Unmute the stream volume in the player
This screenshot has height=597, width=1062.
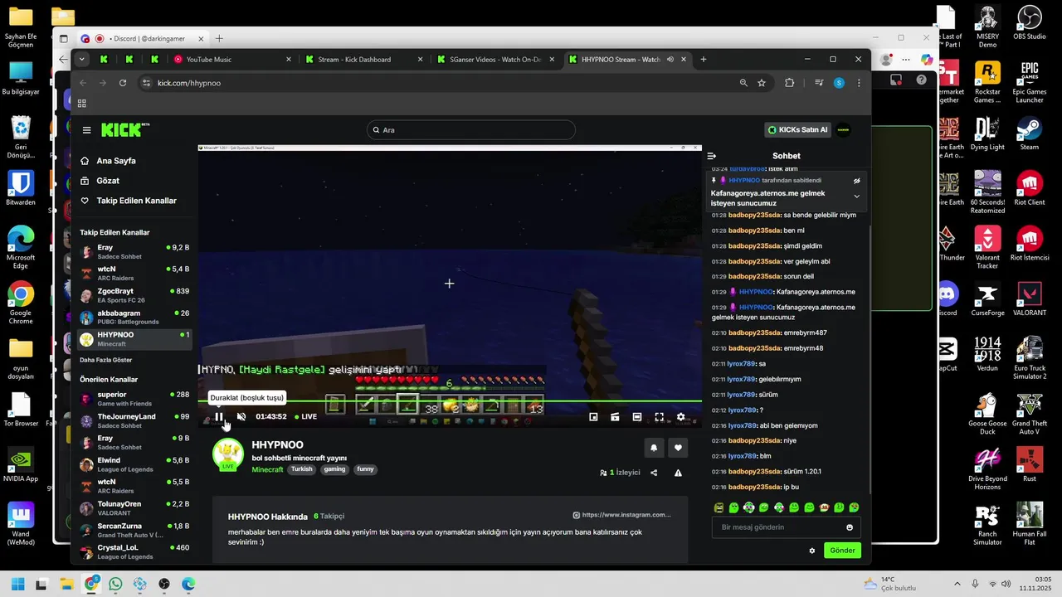(x=241, y=417)
